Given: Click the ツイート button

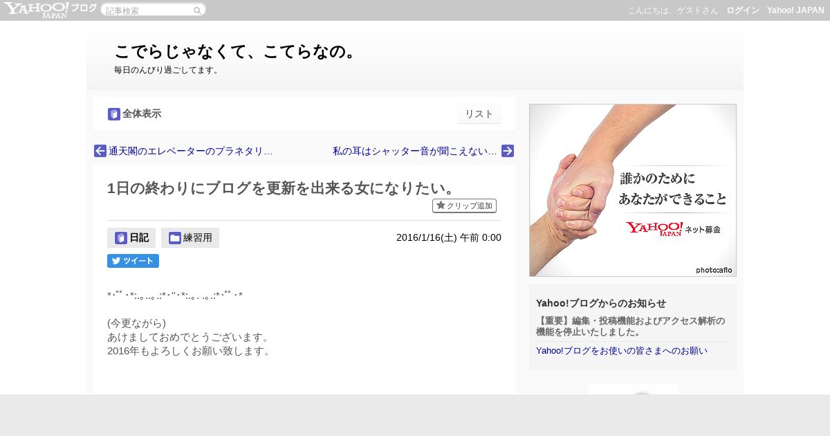Looking at the screenshot, I should 133,261.
